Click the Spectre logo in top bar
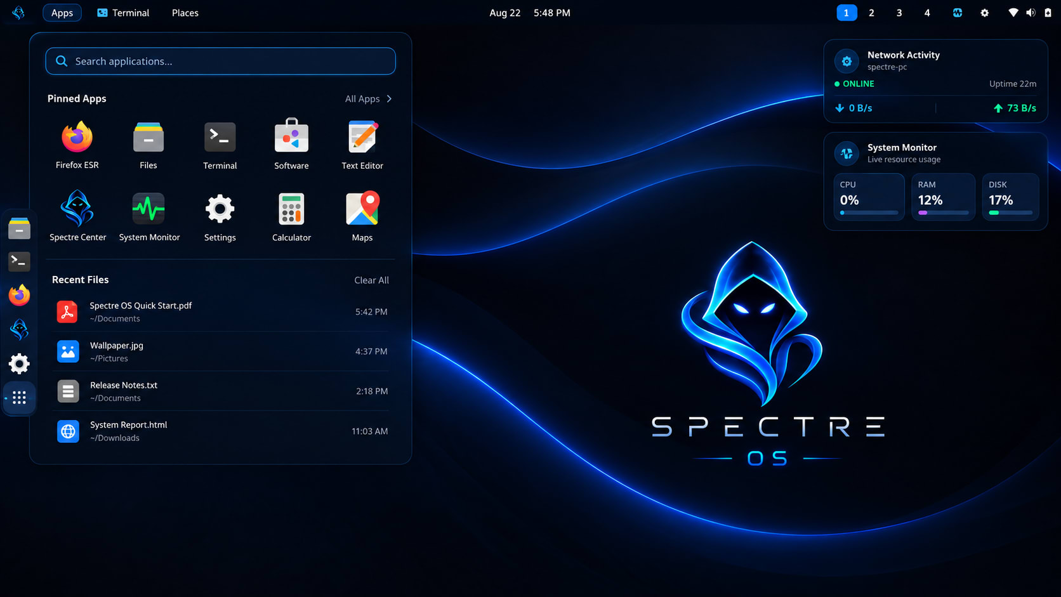Screen dimensions: 1061x597 18,13
